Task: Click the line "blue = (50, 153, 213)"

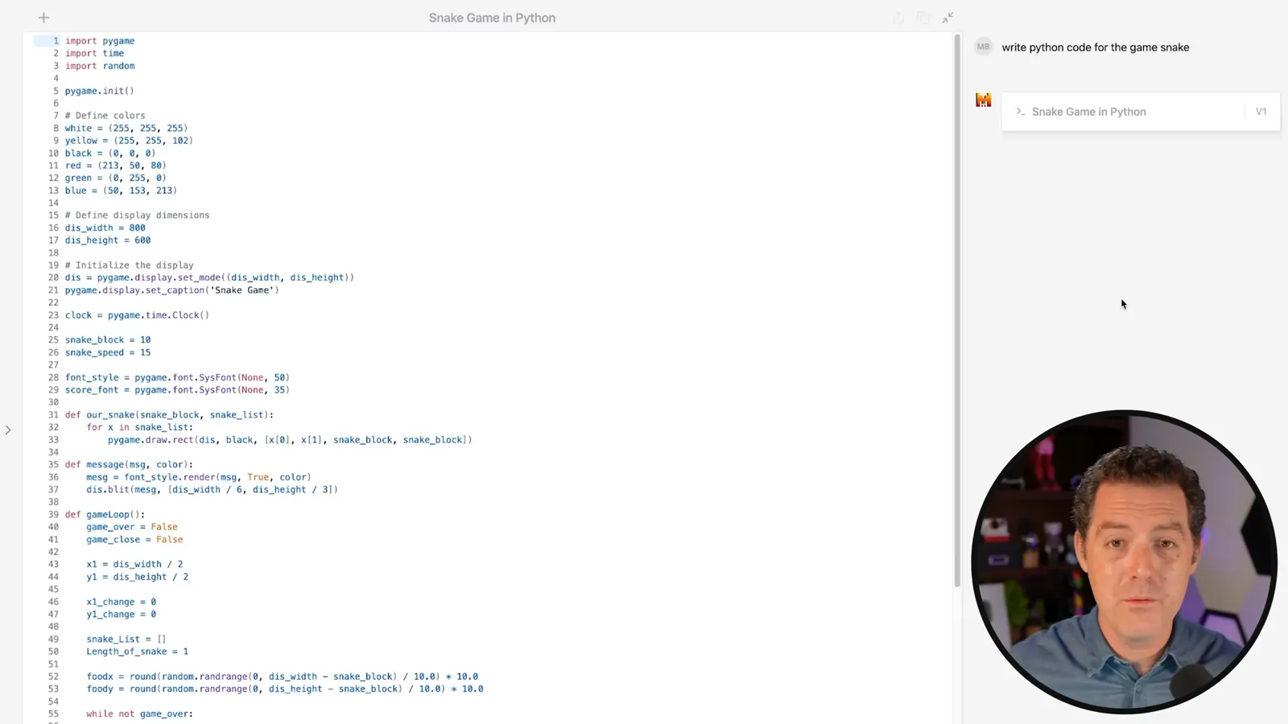Action: pos(121,191)
